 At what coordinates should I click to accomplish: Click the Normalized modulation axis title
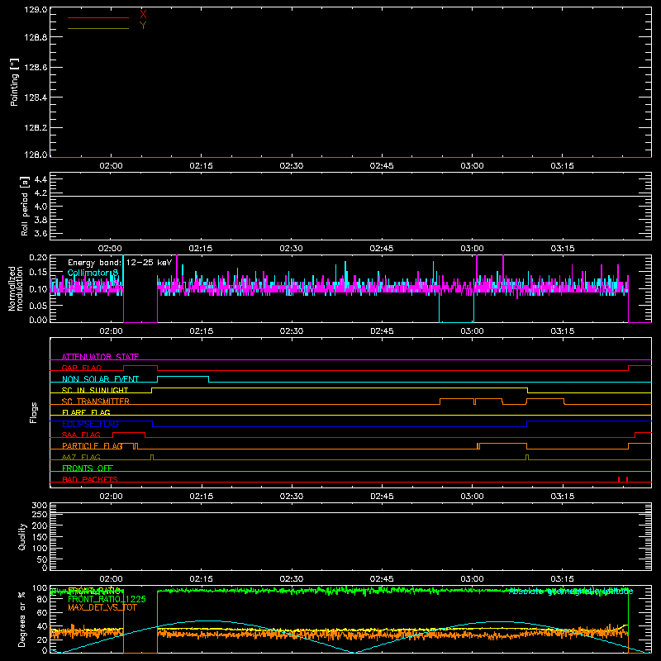click(17, 288)
